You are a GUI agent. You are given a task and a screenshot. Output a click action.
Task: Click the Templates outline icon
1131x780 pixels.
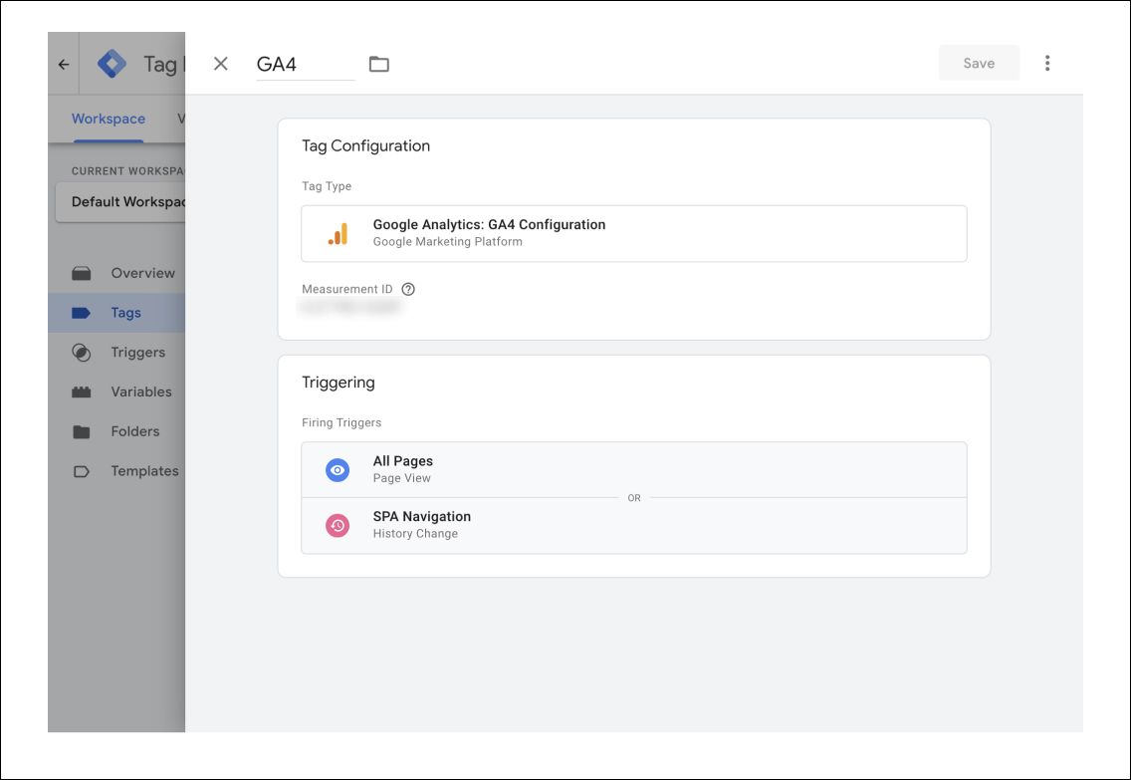[x=82, y=471]
